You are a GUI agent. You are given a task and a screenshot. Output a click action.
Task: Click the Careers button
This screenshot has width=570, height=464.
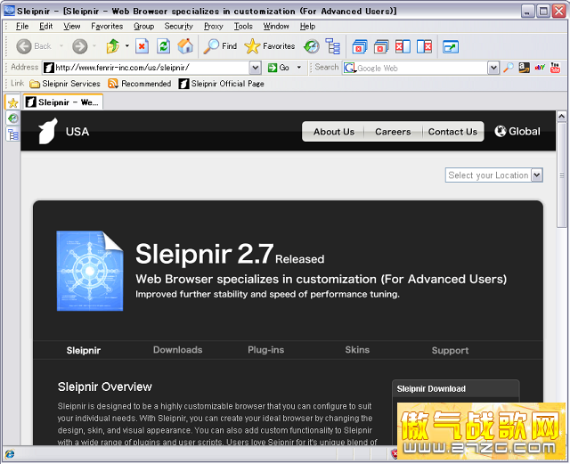pos(393,132)
